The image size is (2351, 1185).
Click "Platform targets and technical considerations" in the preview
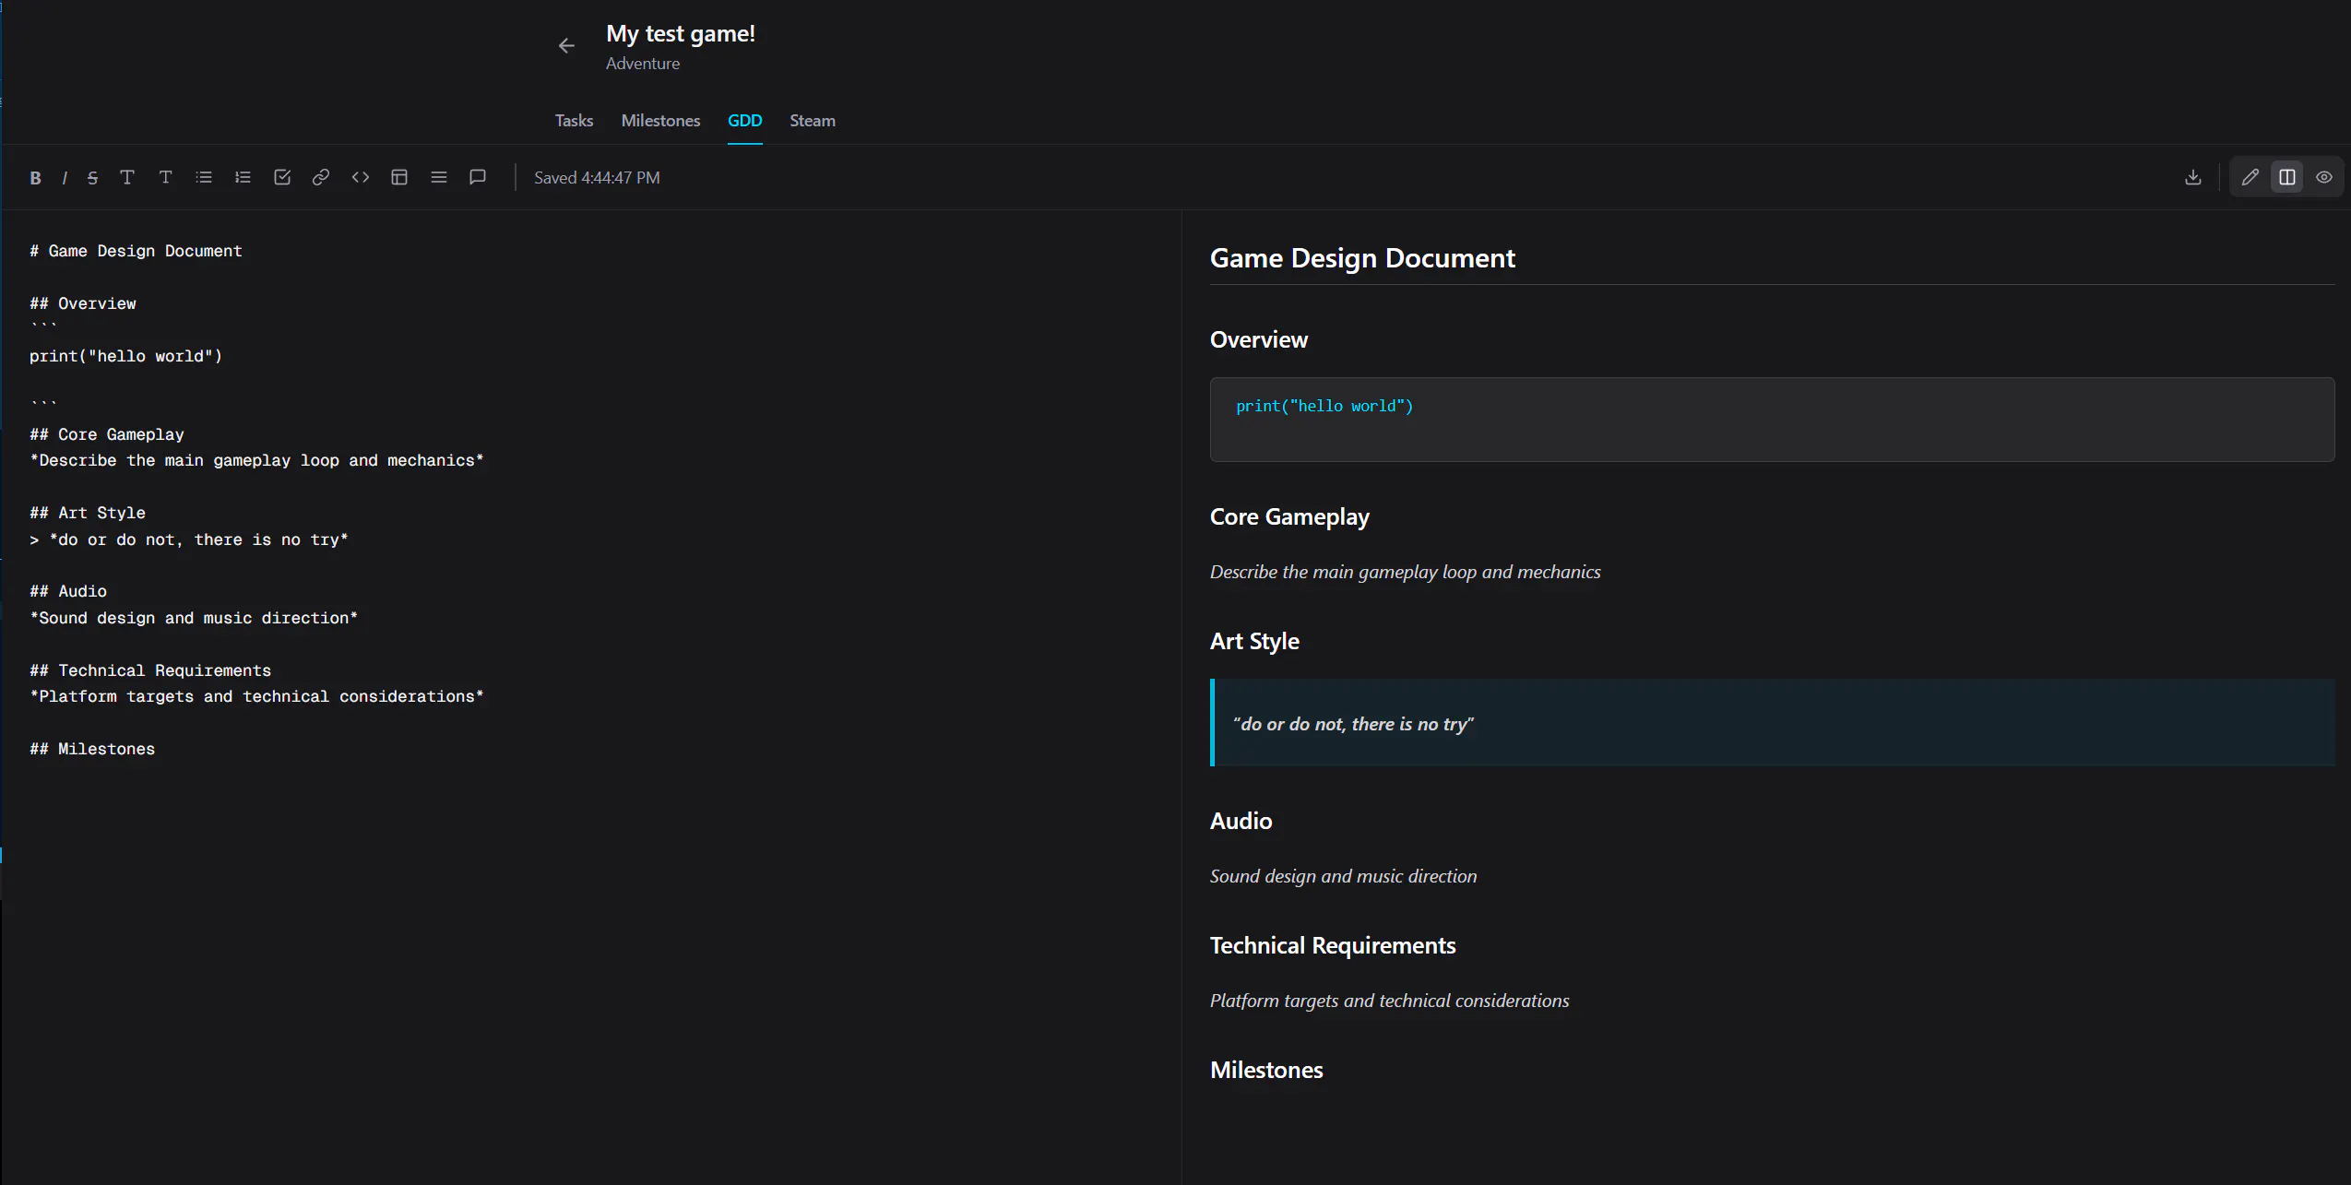click(x=1389, y=1001)
